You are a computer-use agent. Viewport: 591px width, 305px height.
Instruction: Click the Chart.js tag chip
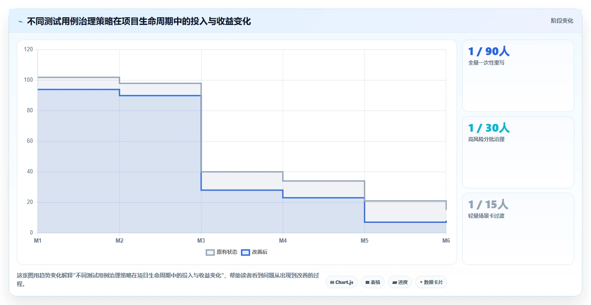click(x=341, y=282)
